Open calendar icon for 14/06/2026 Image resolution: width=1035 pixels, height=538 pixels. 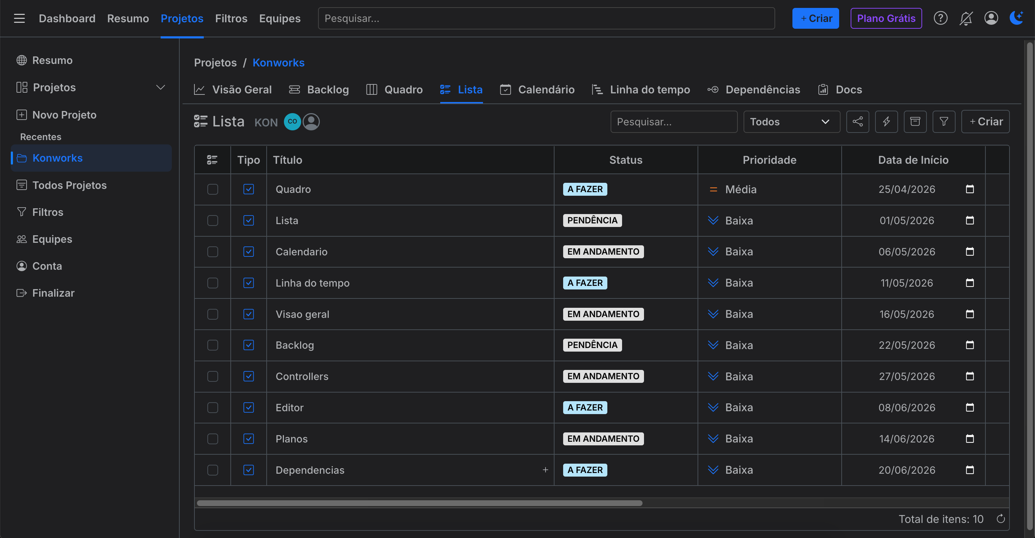tap(970, 439)
